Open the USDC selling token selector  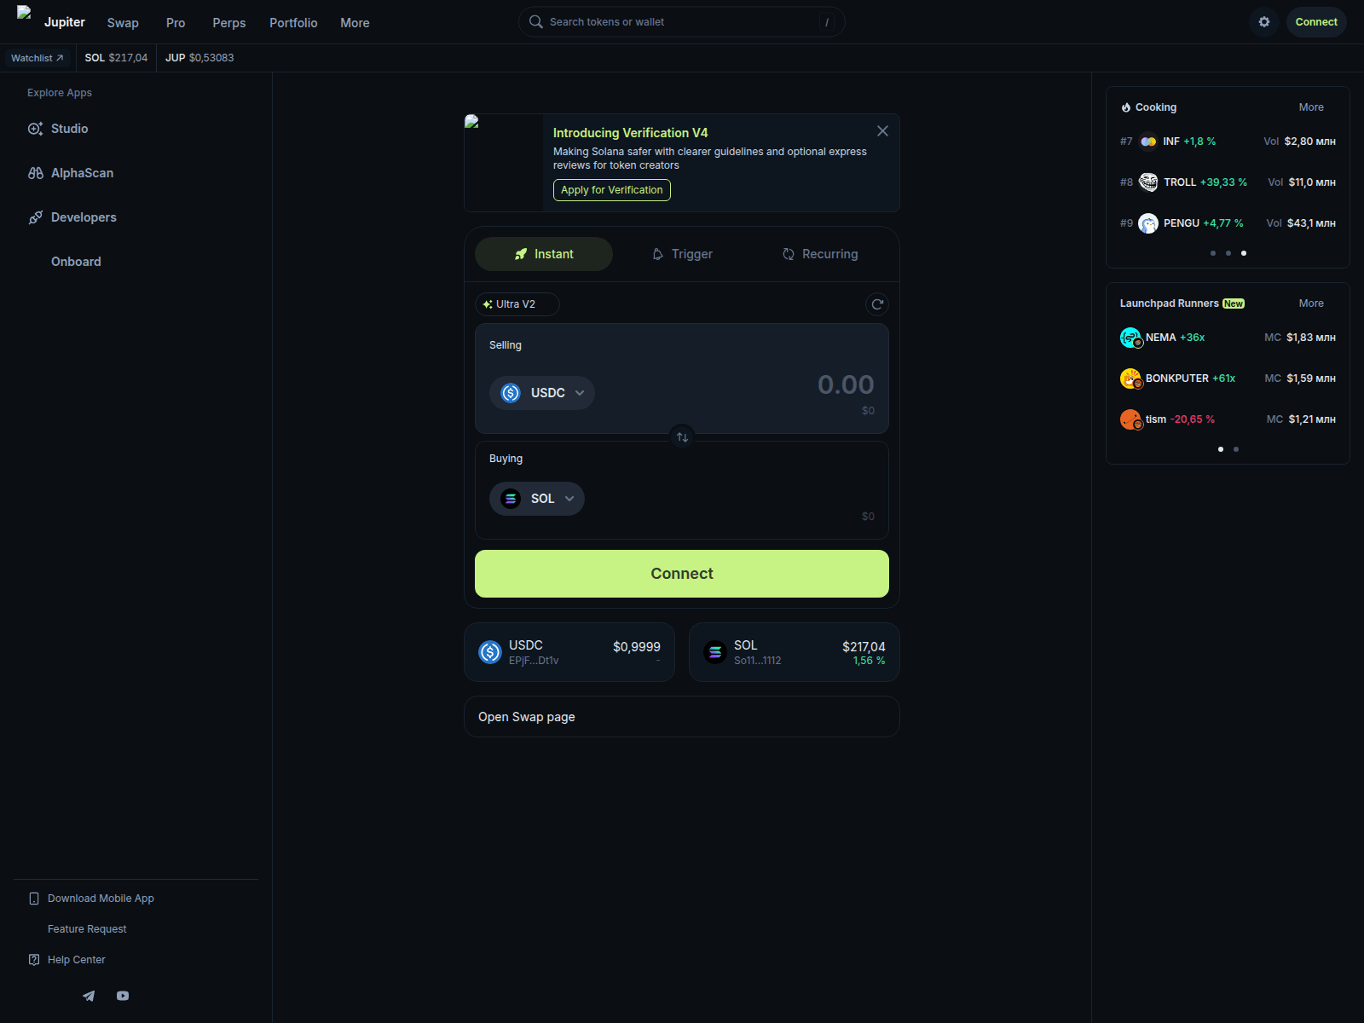pos(541,392)
